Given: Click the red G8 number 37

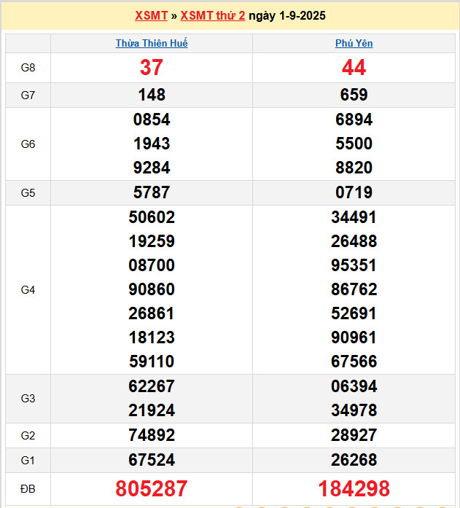Looking at the screenshot, I should coord(152,67).
